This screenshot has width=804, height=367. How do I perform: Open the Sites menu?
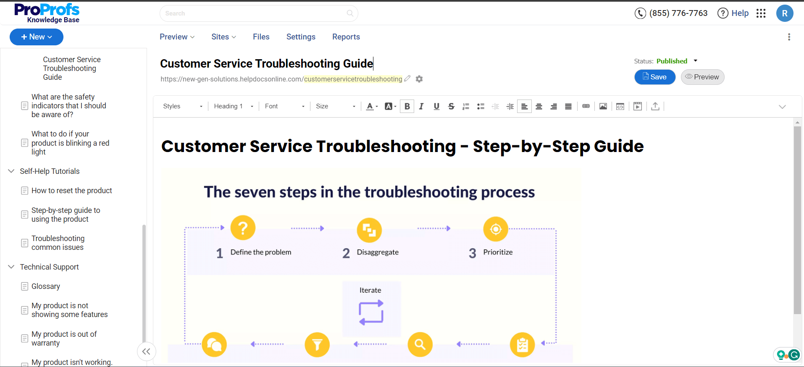223,37
